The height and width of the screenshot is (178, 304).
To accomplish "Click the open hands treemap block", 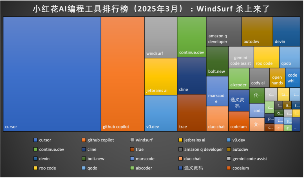I will (x=277, y=78).
